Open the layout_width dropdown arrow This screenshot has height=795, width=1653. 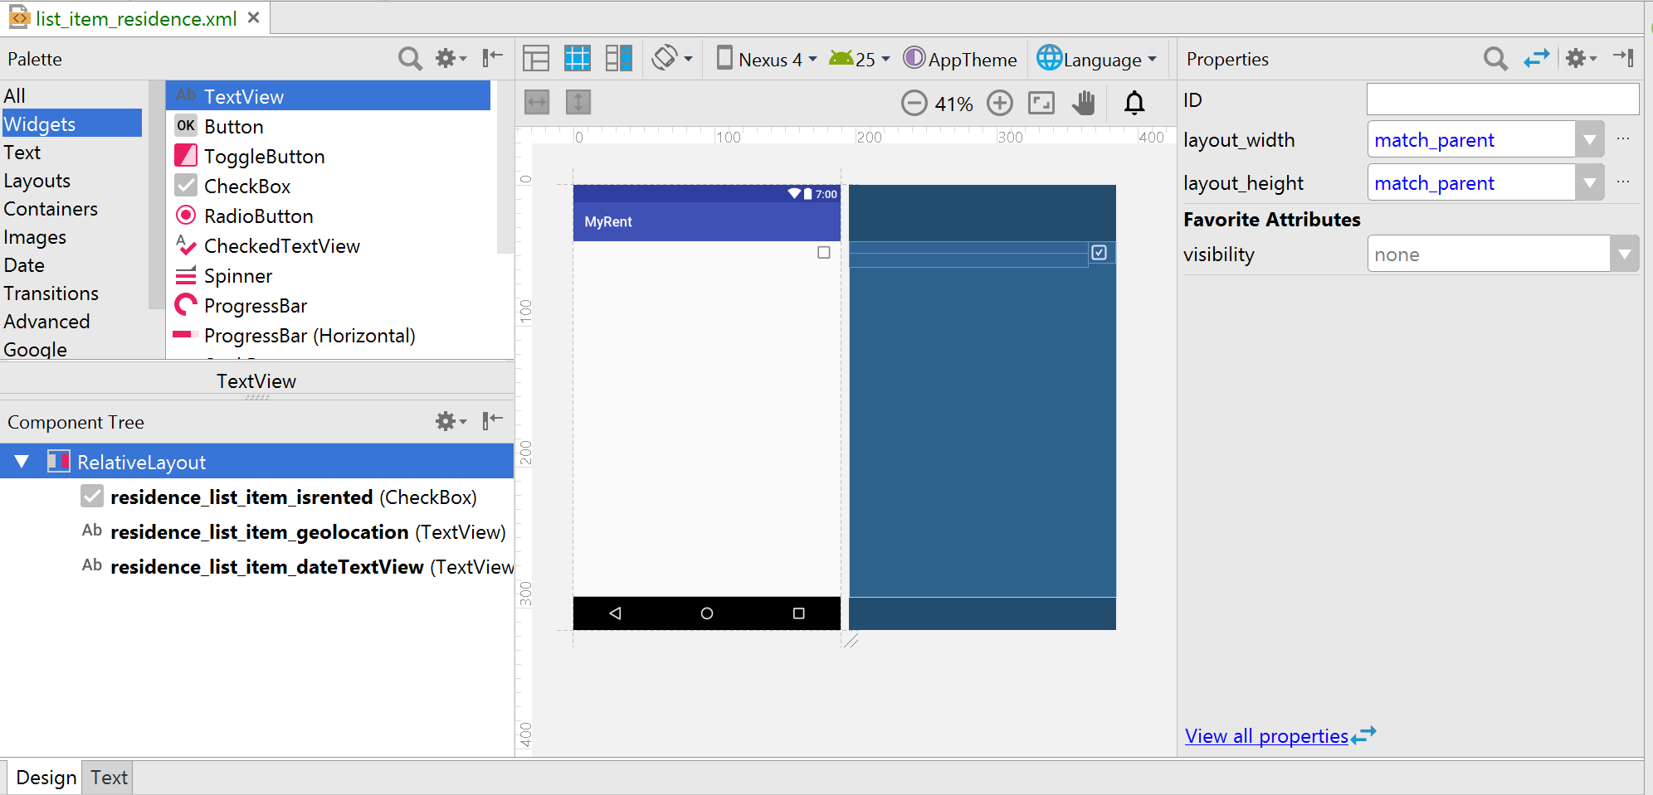click(1589, 140)
